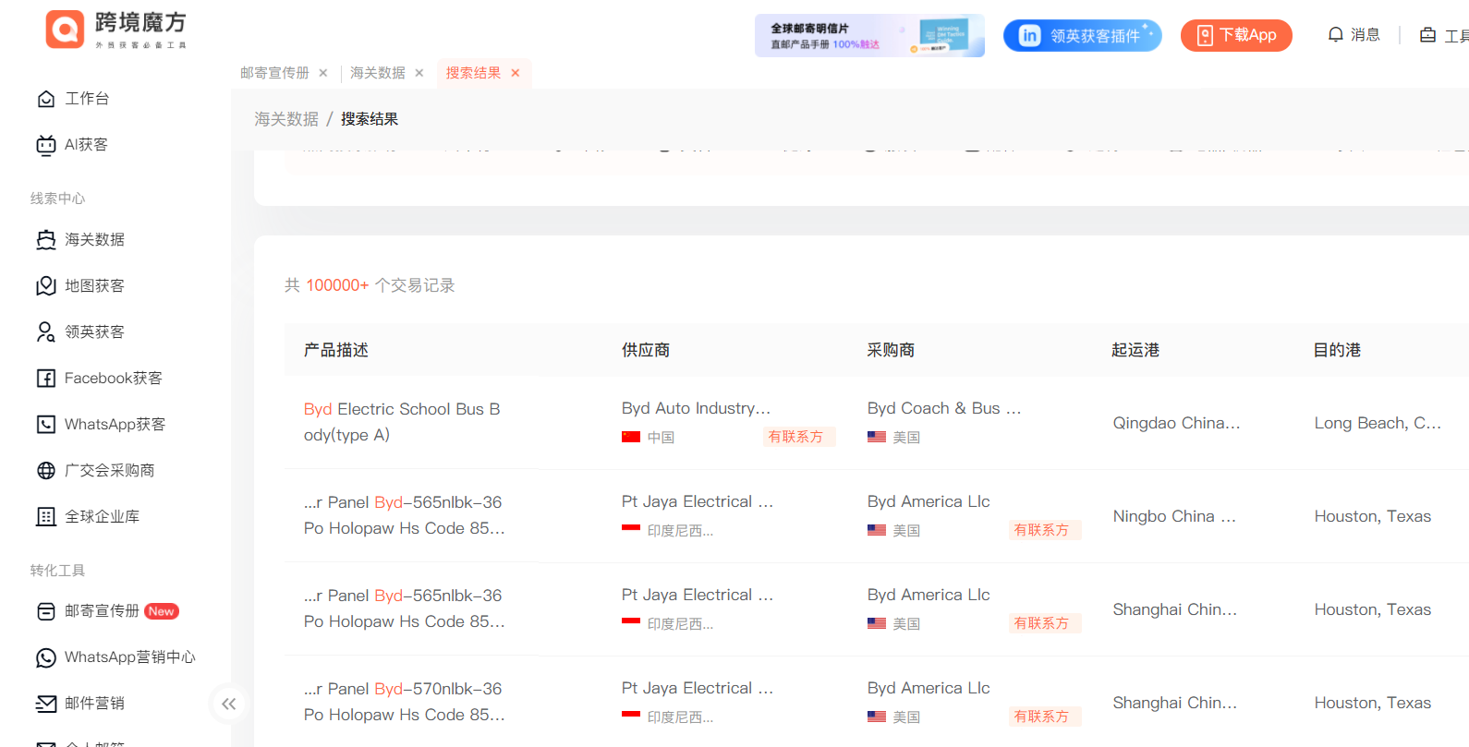Open AI获客 in the sidebar
This screenshot has height=747, width=1469.
[85, 145]
